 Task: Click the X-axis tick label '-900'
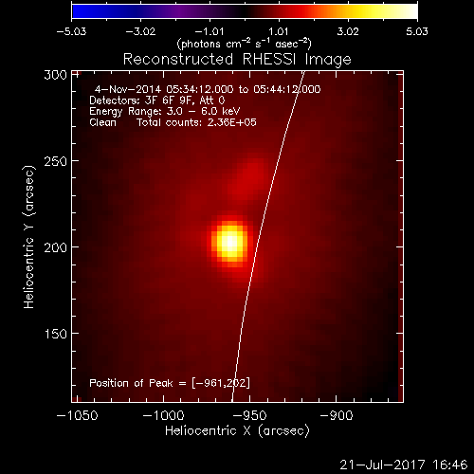point(337,415)
